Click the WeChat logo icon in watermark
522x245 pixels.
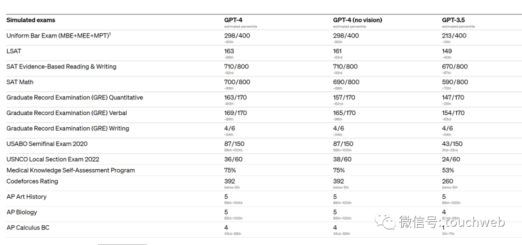point(386,221)
